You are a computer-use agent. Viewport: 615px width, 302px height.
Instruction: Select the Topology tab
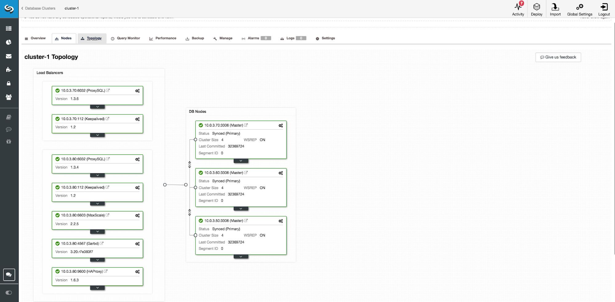pos(92,38)
